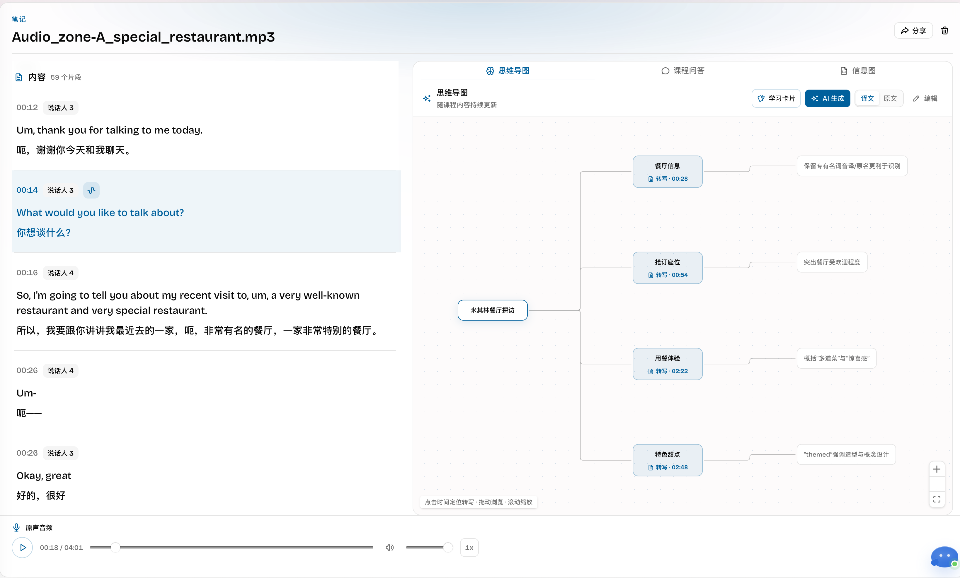This screenshot has width=960, height=578.
Task: Click the 编辑 edit button
Action: (925, 98)
